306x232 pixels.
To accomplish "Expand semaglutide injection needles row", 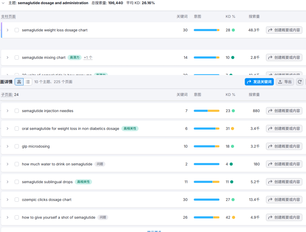I will click(x=7, y=111).
